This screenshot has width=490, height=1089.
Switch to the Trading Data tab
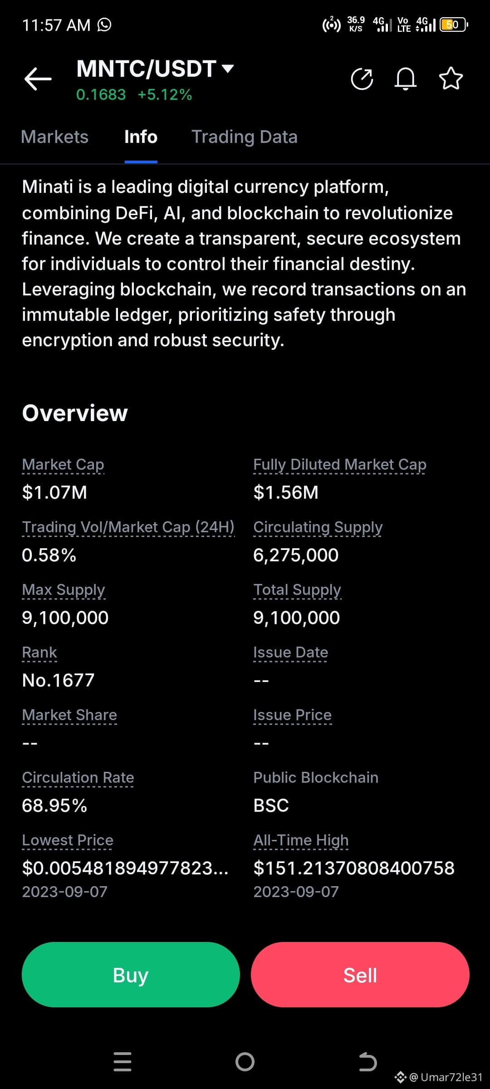click(x=245, y=137)
